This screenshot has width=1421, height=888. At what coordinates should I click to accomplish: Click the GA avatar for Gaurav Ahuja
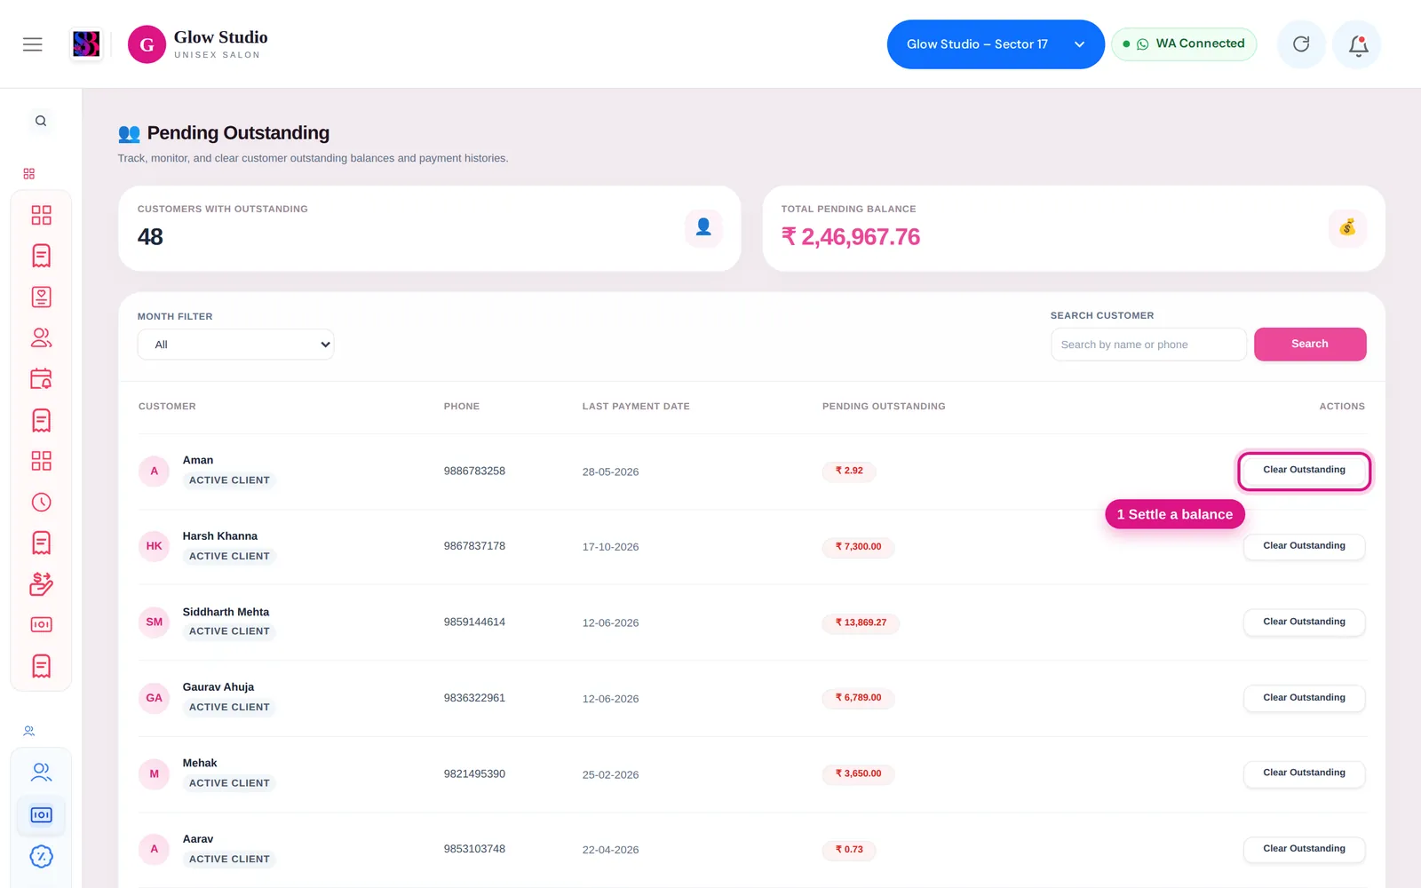click(155, 698)
